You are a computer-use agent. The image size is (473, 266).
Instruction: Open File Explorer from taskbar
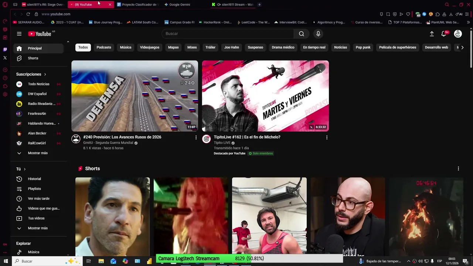101,261
